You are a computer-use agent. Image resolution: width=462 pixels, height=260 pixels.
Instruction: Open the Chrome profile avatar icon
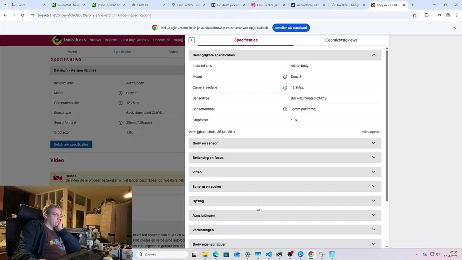[448, 15]
